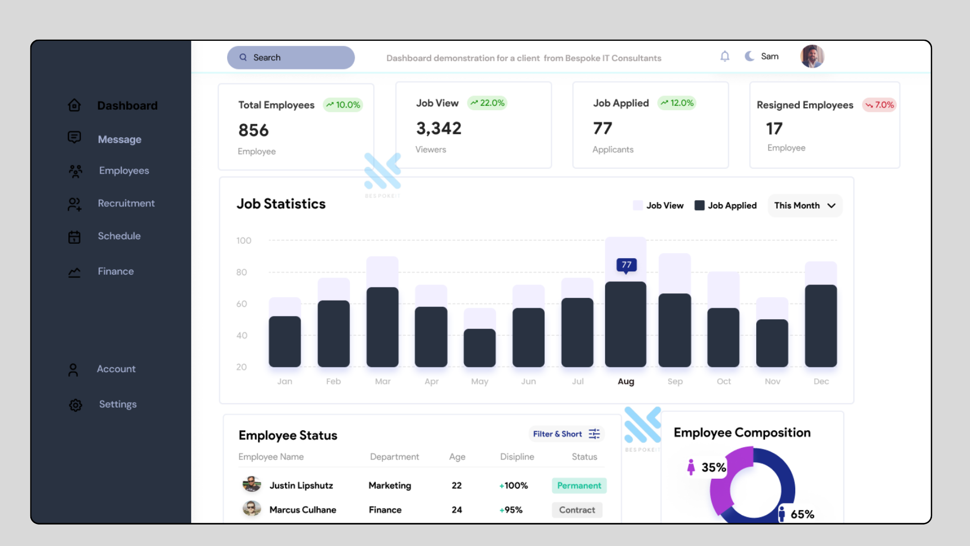970x546 pixels.
Task: Click the 856 total employees value
Action: (x=254, y=130)
